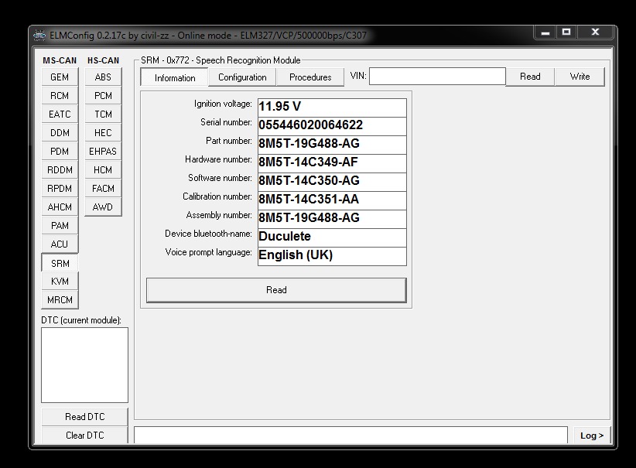Click the DTC current module list box
636x468 pixels.
click(84, 365)
